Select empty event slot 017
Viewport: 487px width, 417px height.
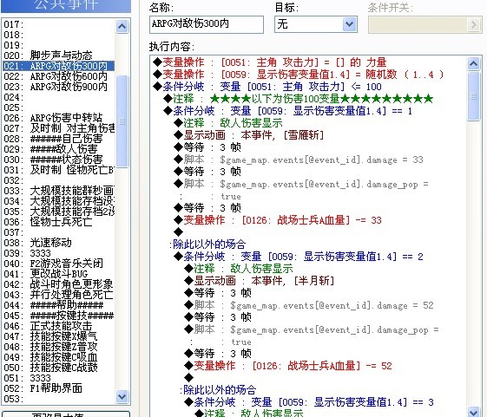[59, 24]
